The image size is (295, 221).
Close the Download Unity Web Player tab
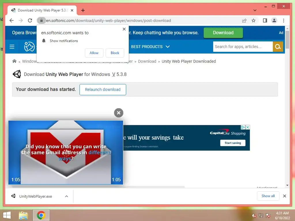(x=72, y=10)
